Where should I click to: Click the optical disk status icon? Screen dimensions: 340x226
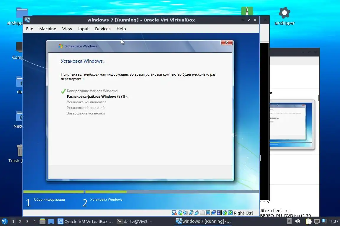[x=180, y=213]
